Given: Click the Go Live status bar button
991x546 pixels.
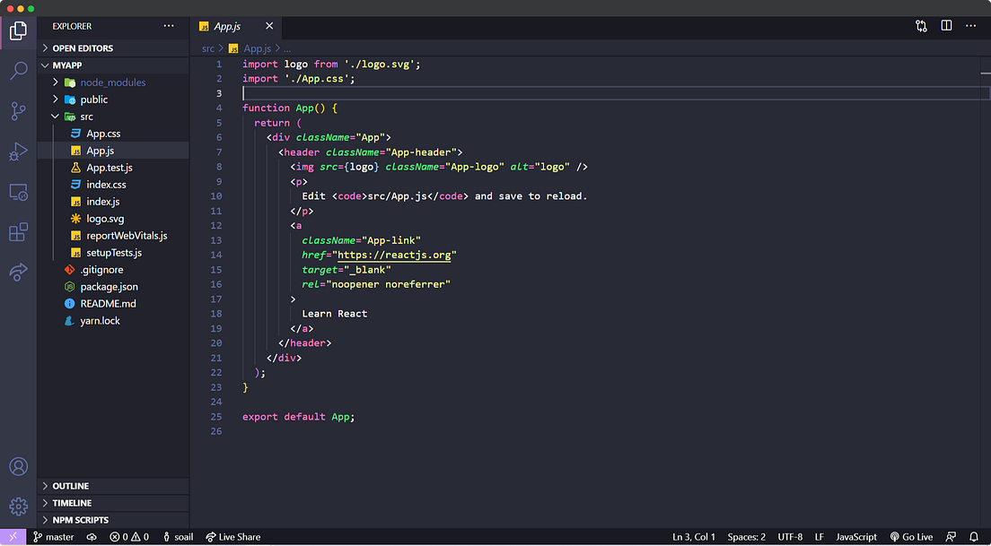Looking at the screenshot, I should 911,536.
